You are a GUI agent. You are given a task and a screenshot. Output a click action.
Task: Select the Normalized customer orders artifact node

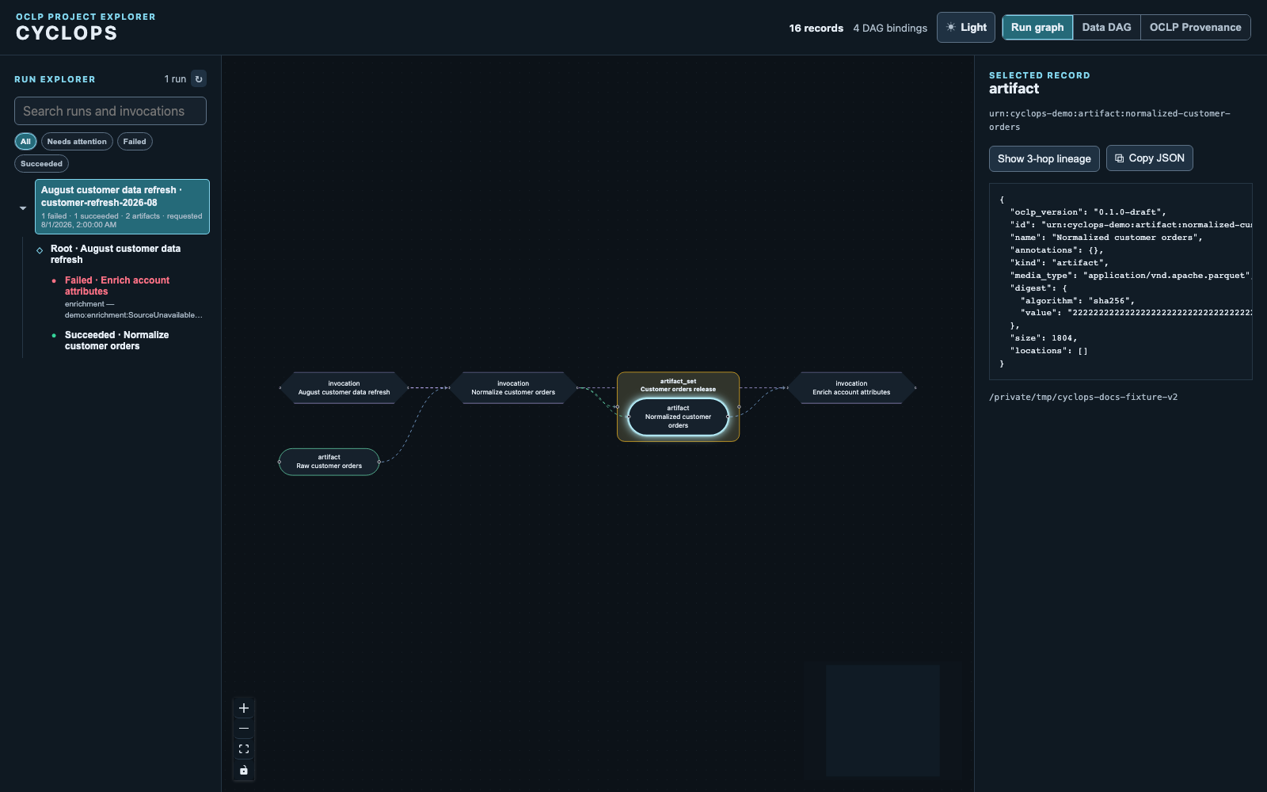(678, 417)
